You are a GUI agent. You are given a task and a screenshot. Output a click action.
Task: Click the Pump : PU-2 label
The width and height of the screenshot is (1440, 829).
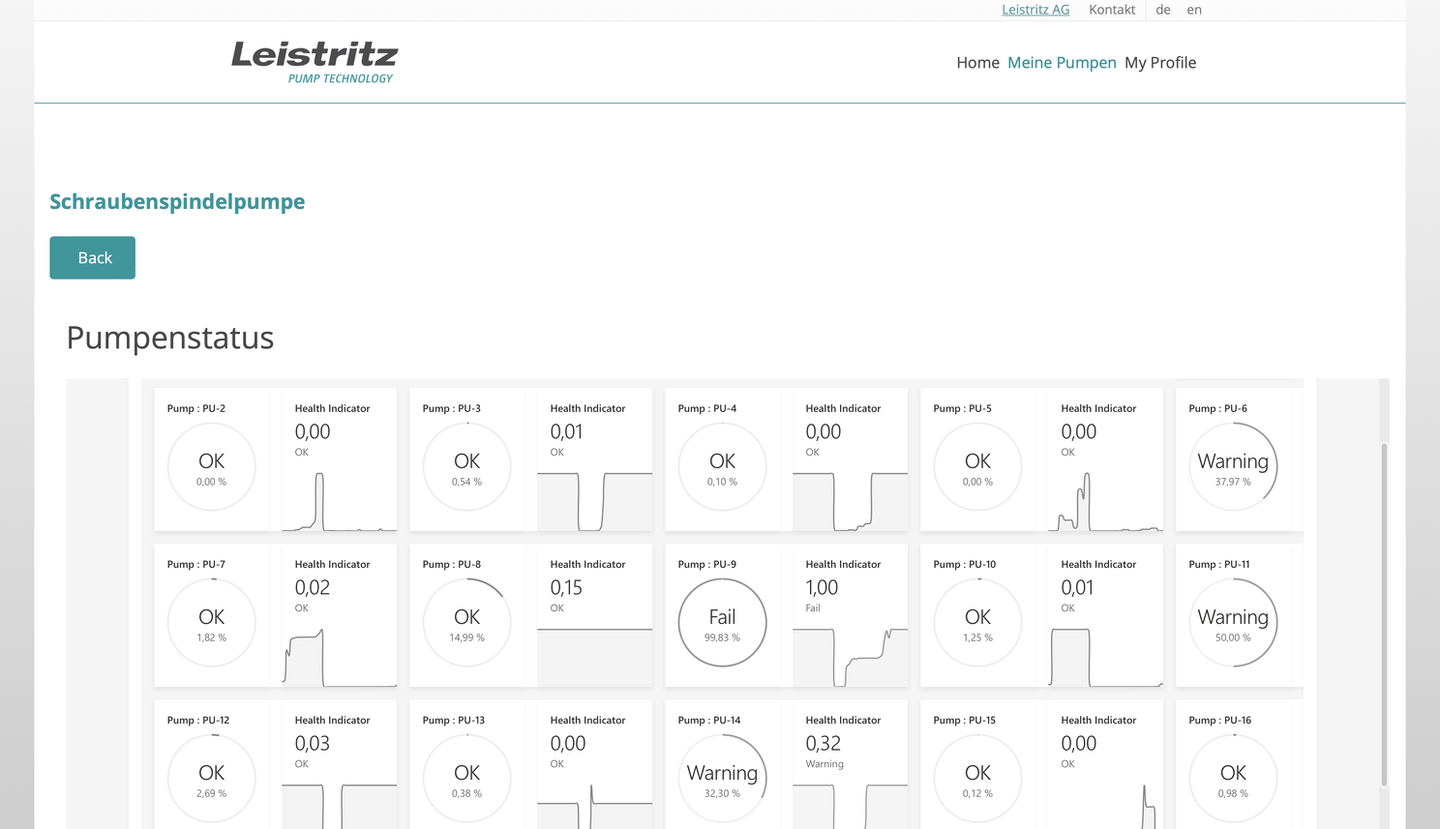tap(196, 408)
